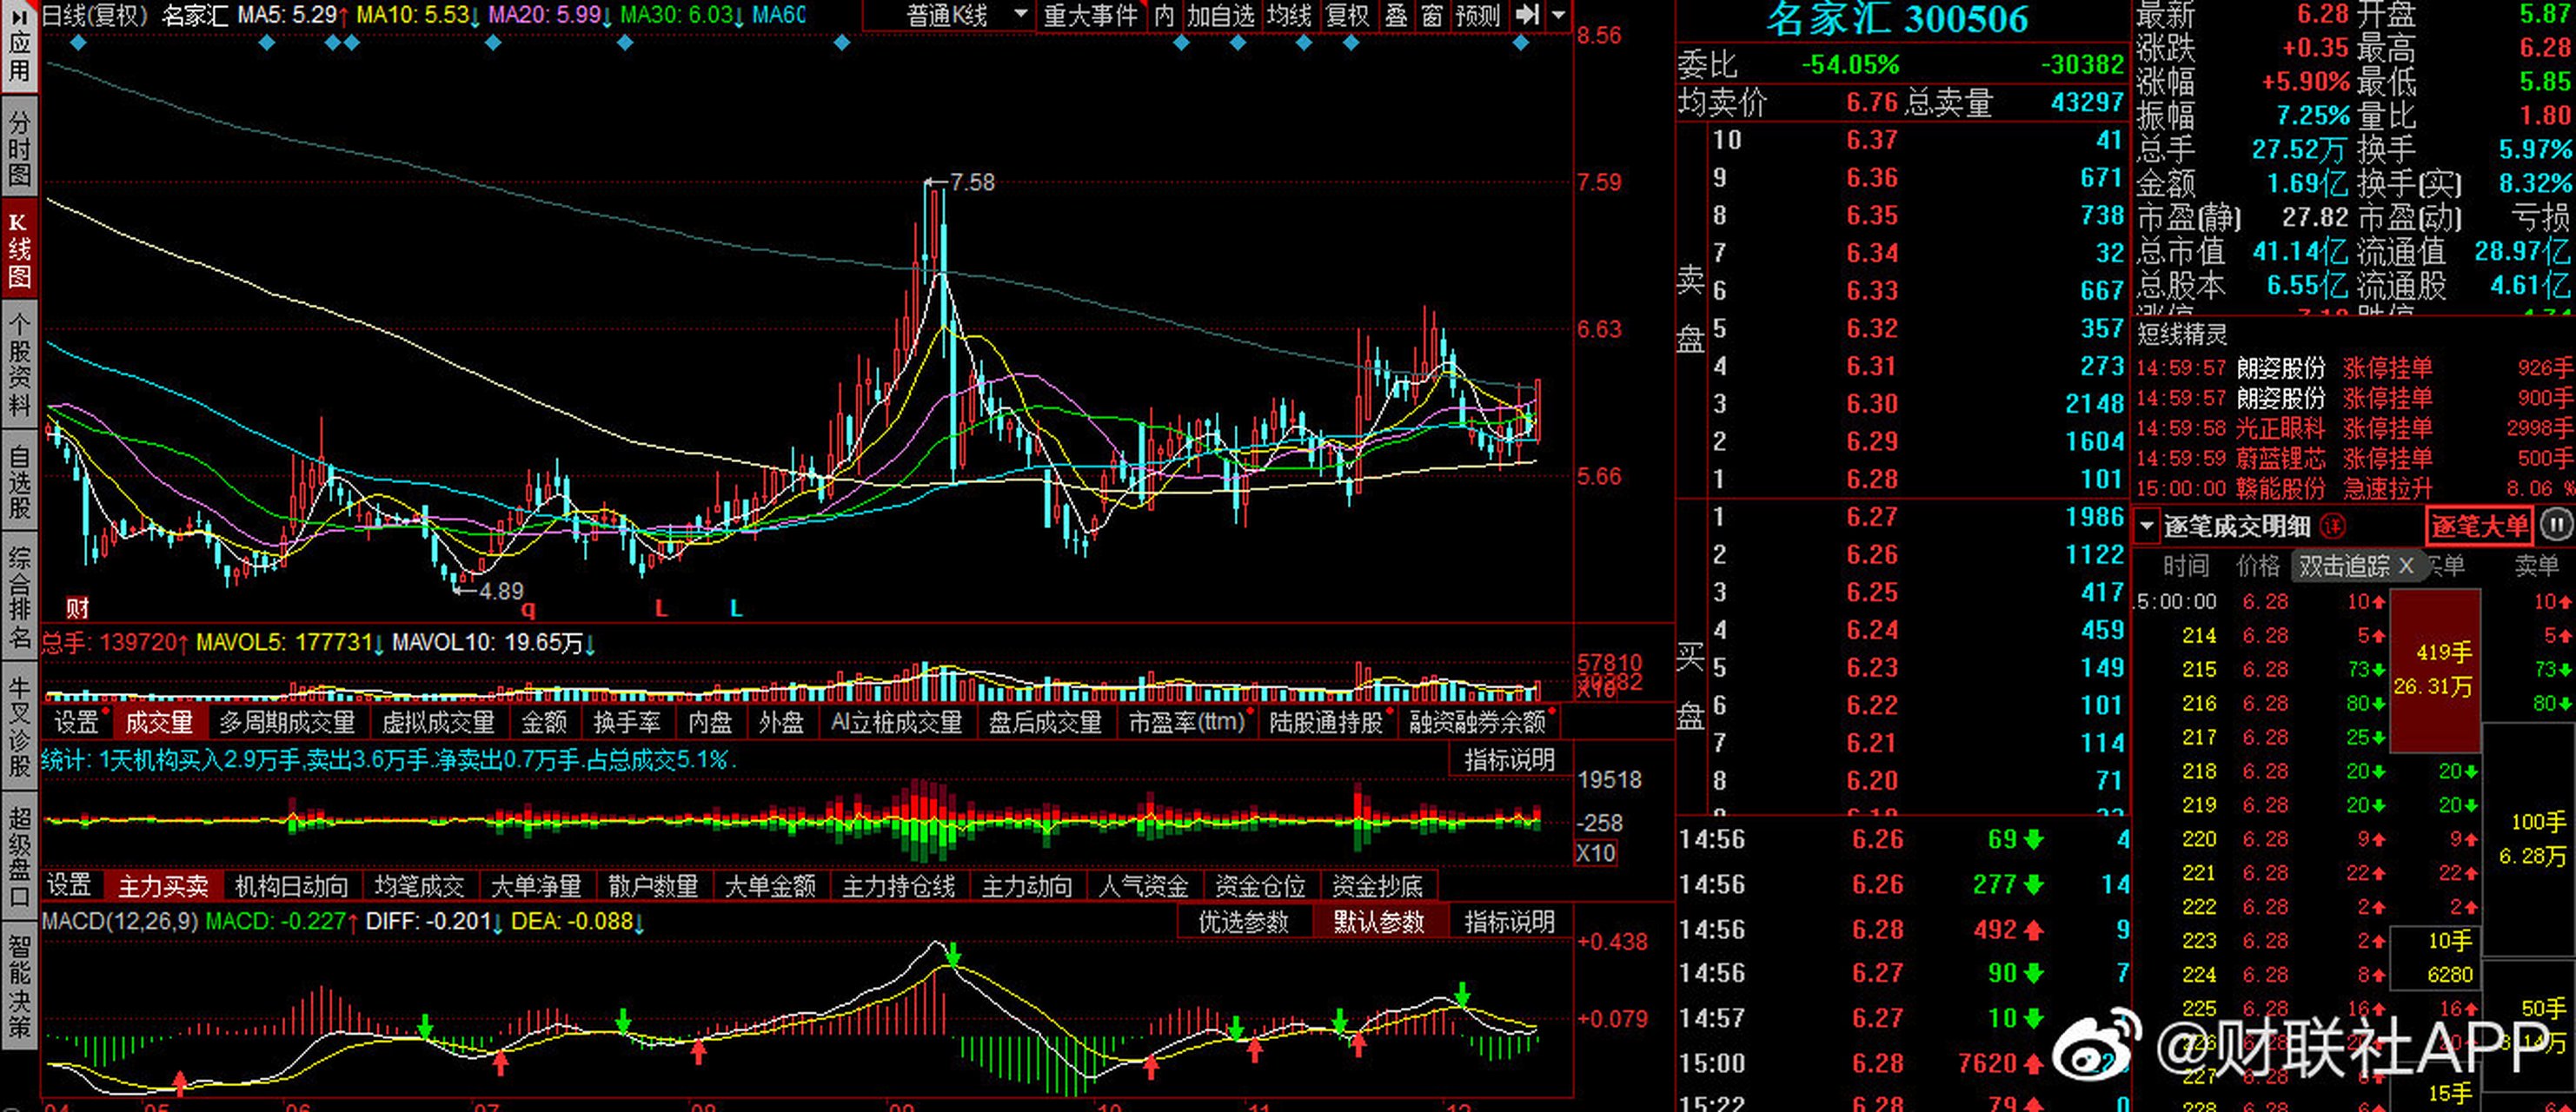Select the 成交量 indicator tab
Screen dimensions: 2576x1112
click(159, 722)
